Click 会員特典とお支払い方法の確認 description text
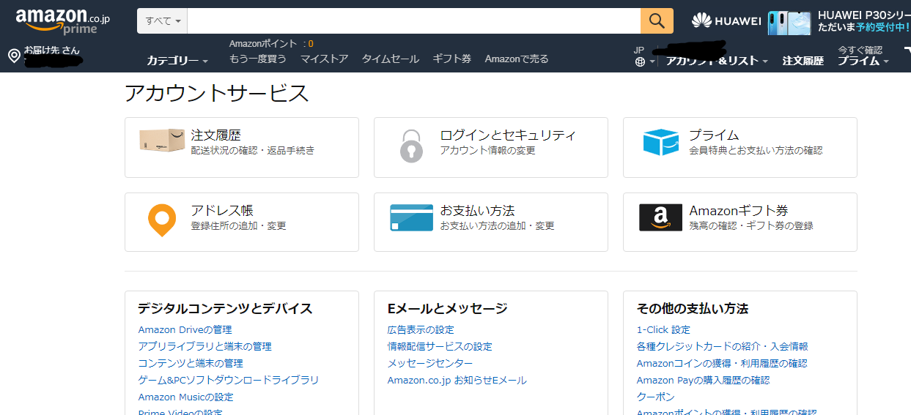The image size is (911, 415). tap(756, 151)
